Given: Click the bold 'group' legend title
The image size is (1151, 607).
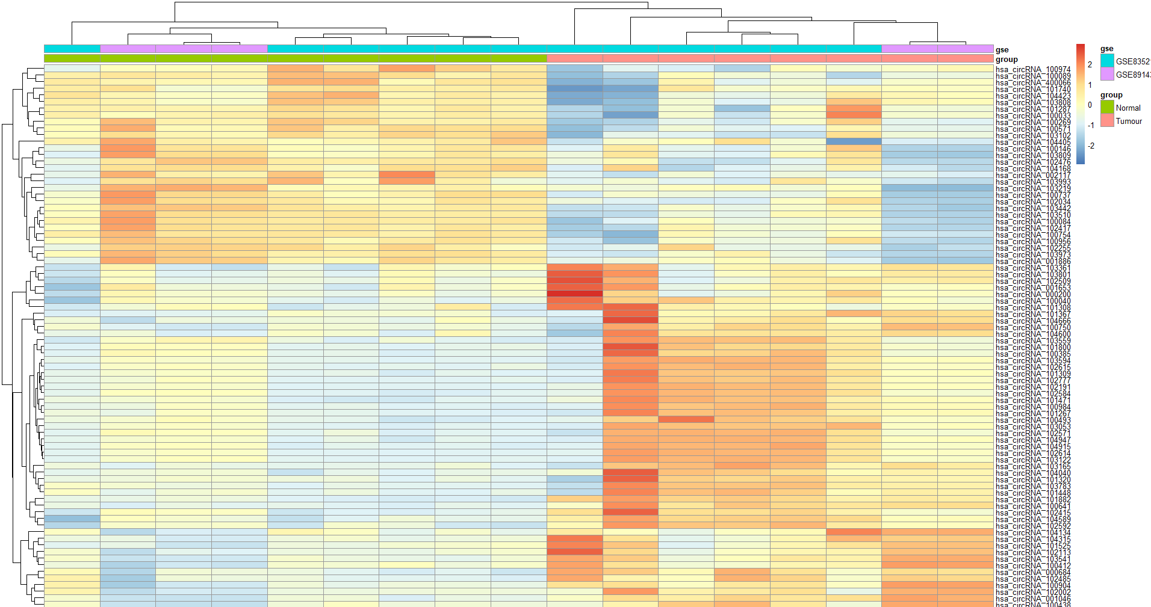Looking at the screenshot, I should tap(1111, 95).
